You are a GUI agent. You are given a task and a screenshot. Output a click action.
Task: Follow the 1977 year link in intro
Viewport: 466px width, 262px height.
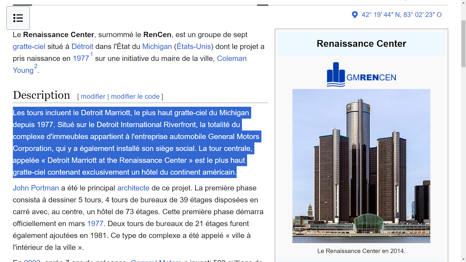coord(81,59)
